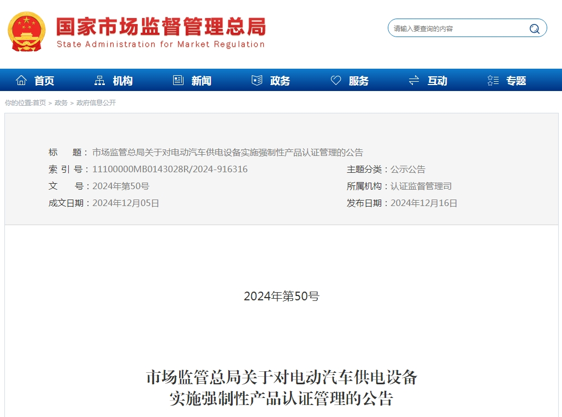Screen dimensions: 562x417
Task: Click the 政务 breadcrumb link
Action: pyautogui.click(x=61, y=102)
